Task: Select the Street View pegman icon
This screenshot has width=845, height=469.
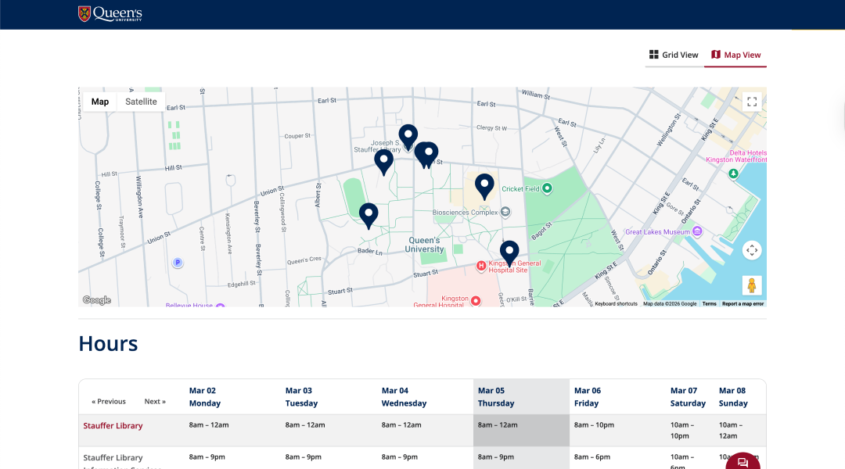Action: point(752,285)
